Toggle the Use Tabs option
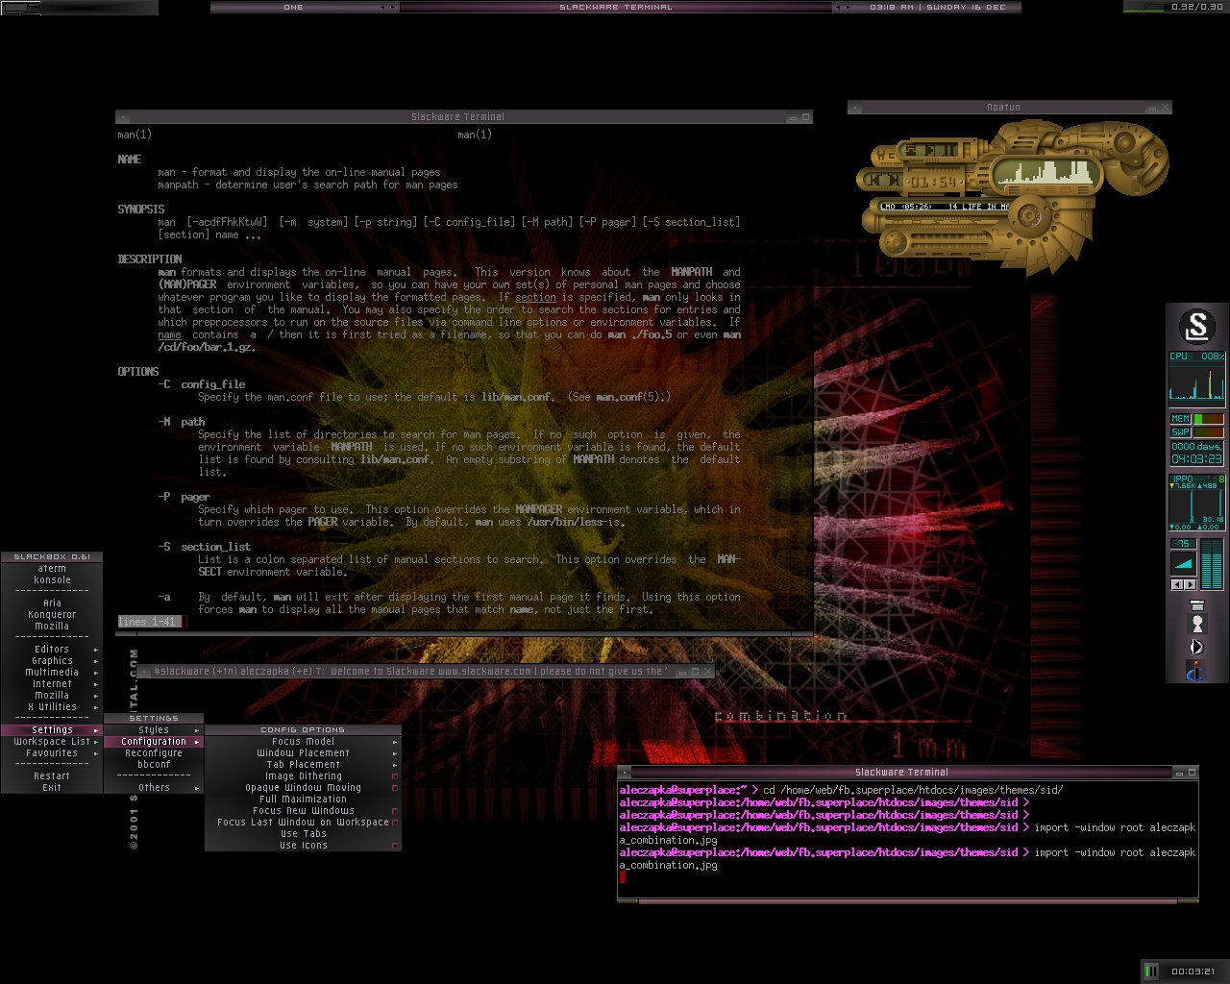This screenshot has height=984, width=1230. [x=303, y=834]
